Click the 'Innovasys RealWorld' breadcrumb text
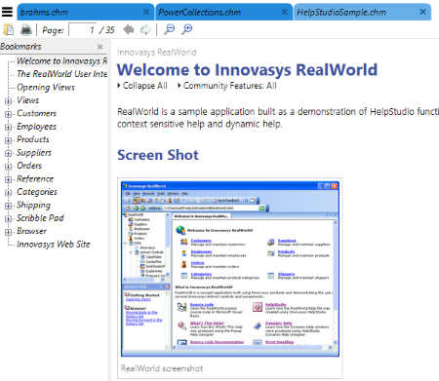Viewport: 439px width, 381px height. coord(157,53)
